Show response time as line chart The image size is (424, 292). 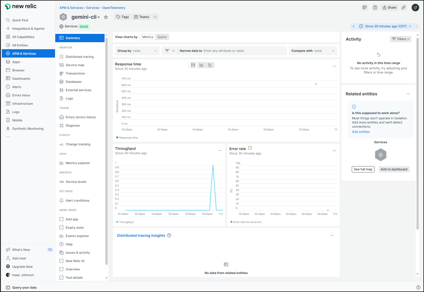tap(193, 65)
